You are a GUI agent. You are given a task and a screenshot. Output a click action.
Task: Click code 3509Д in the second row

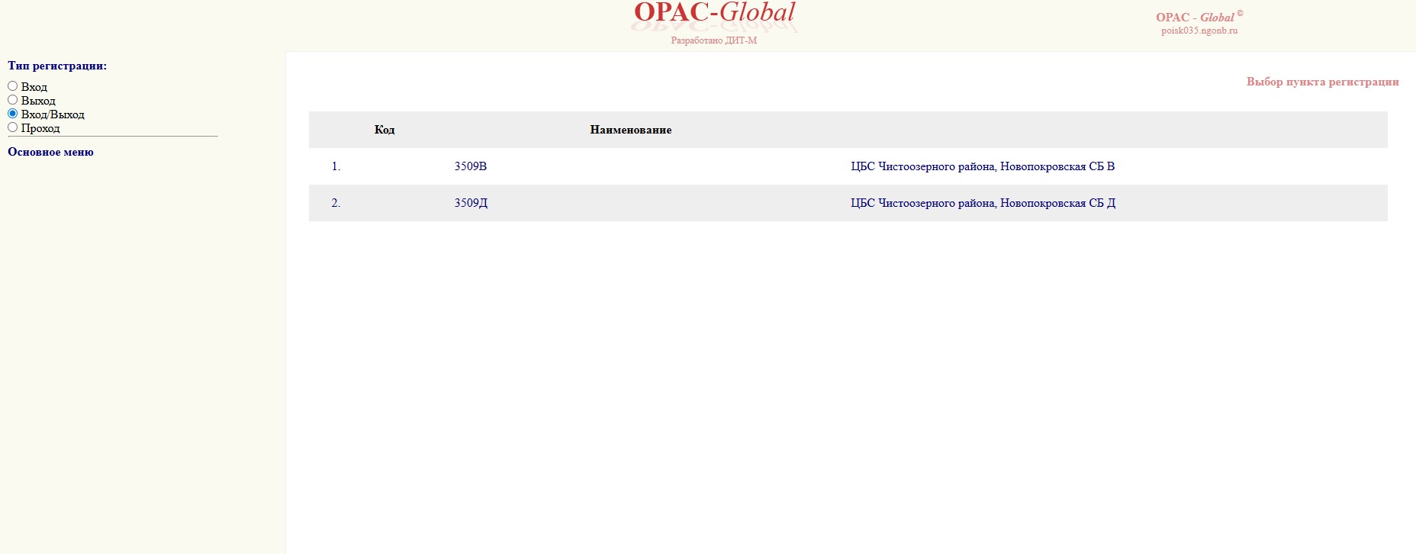(471, 203)
